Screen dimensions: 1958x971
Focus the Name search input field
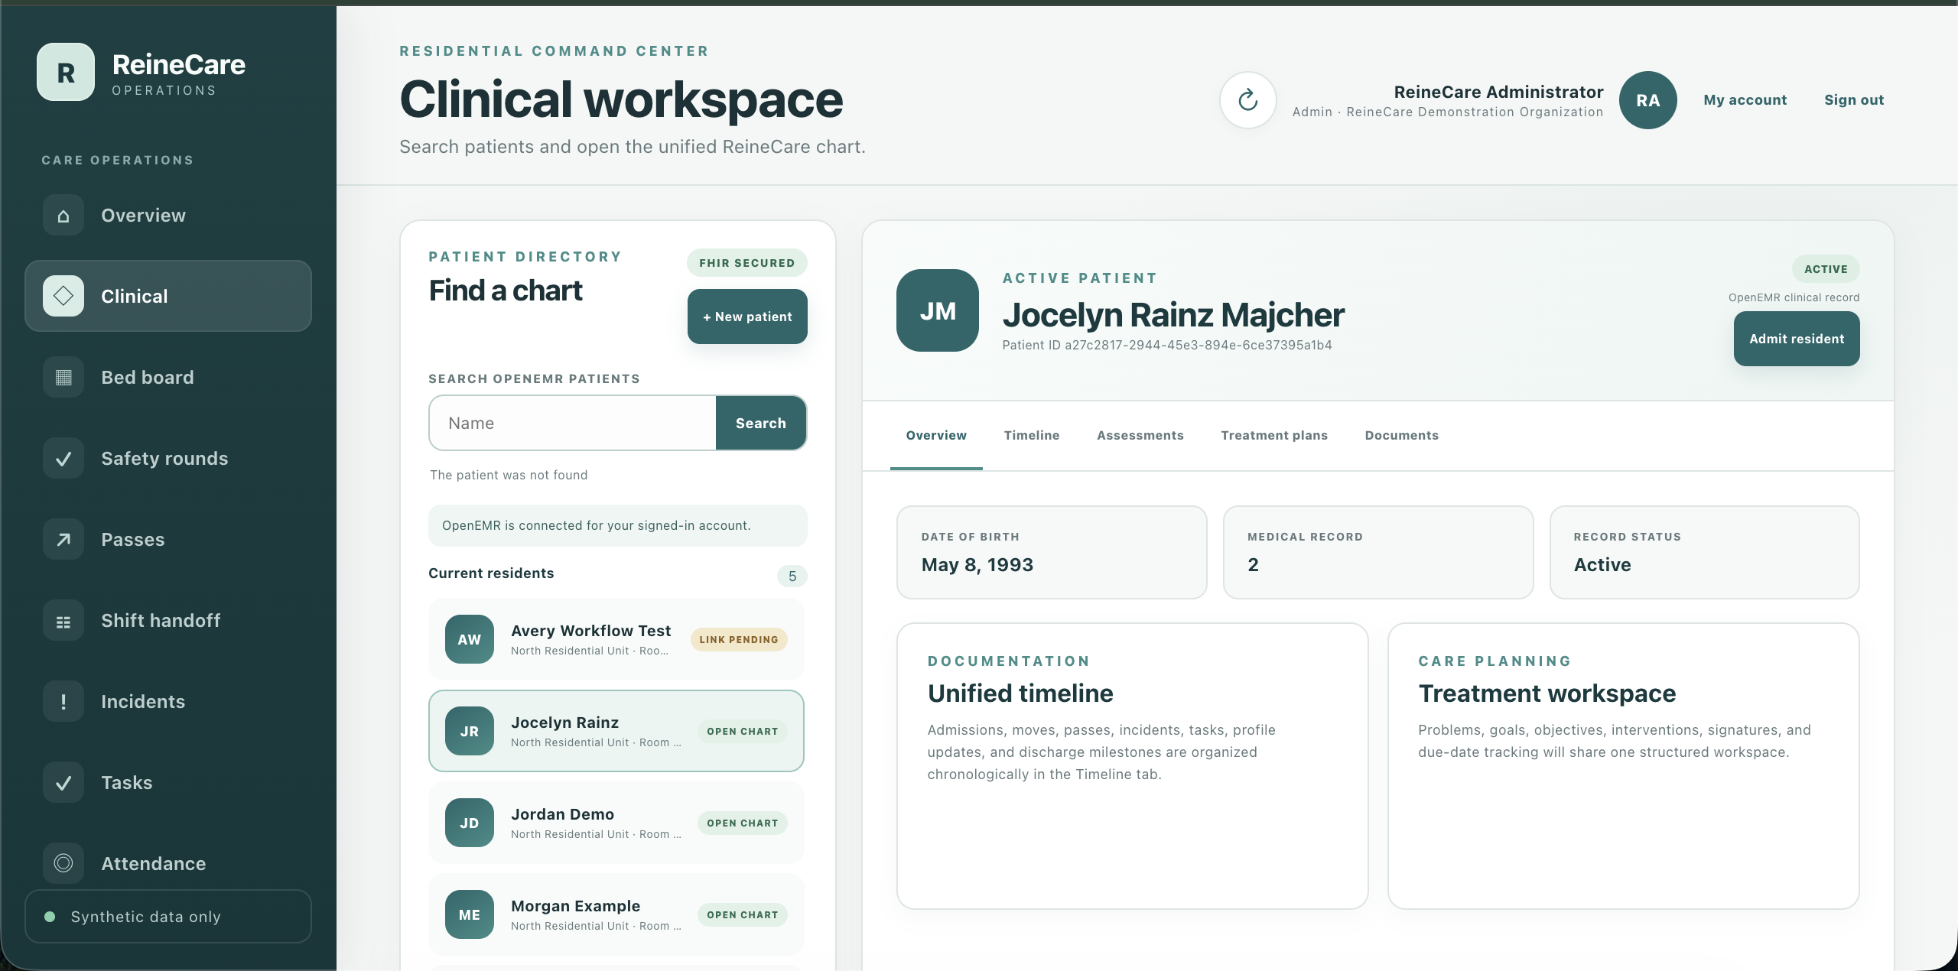573,423
